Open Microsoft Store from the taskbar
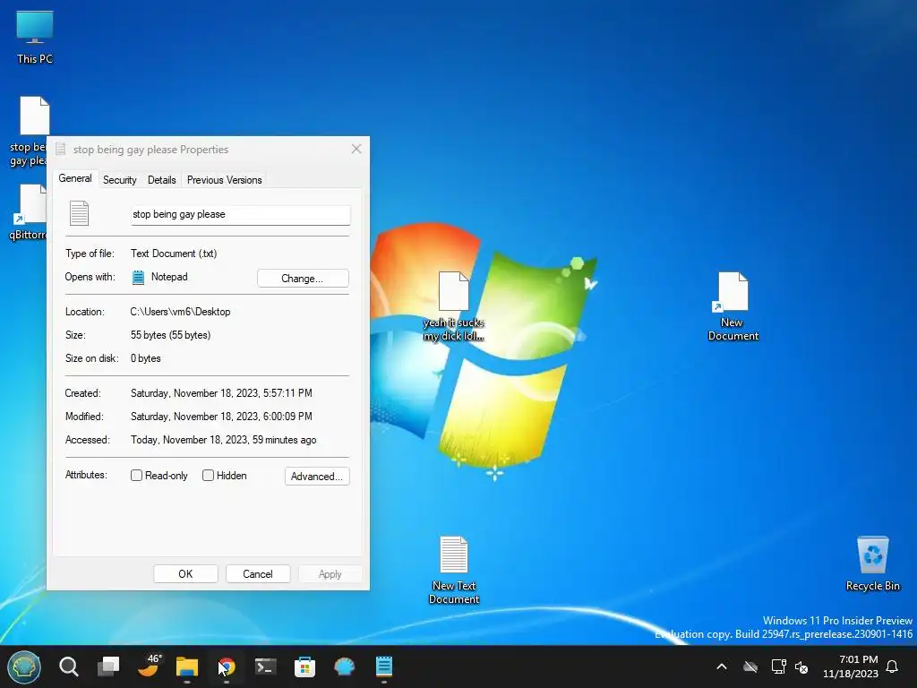The image size is (917, 688). (304, 666)
